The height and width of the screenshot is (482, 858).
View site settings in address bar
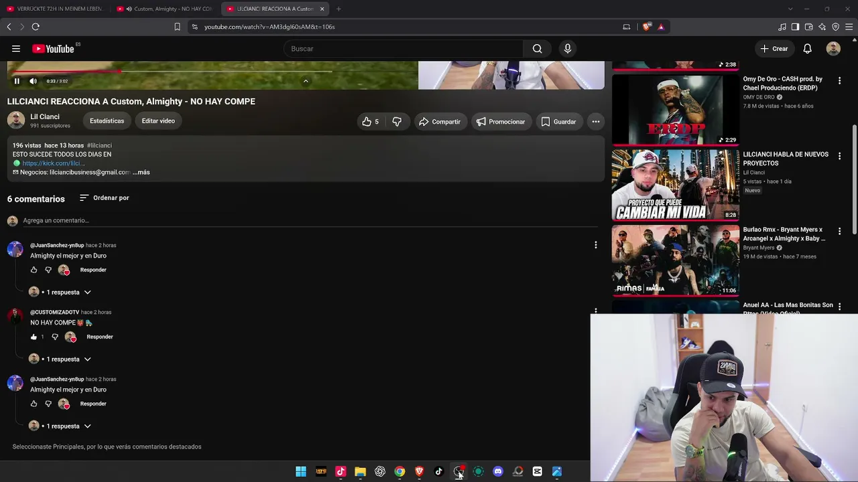194,27
